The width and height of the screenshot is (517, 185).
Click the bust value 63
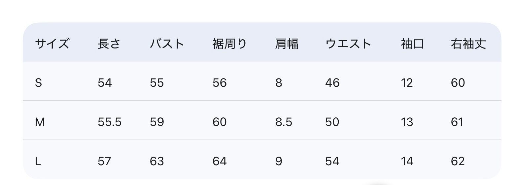(x=157, y=161)
